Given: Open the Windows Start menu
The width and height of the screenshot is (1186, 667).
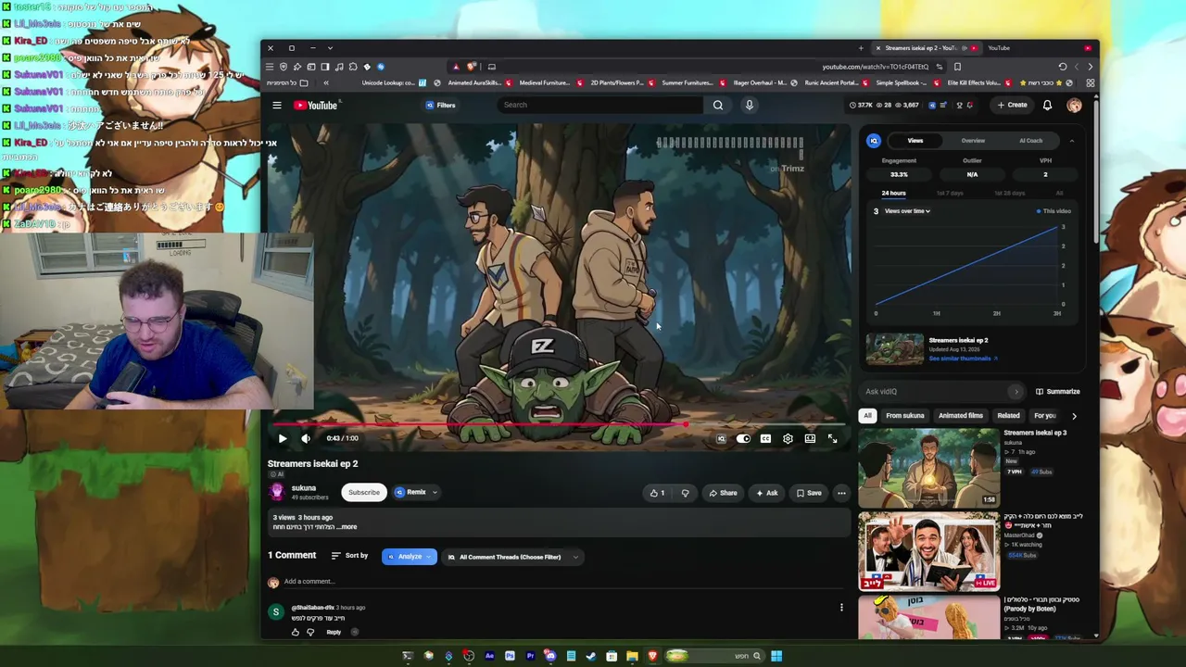Looking at the screenshot, I should pos(776,656).
